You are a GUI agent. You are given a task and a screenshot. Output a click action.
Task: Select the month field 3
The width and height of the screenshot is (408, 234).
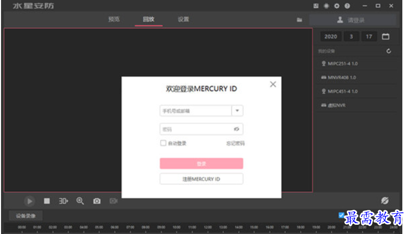[x=351, y=37]
